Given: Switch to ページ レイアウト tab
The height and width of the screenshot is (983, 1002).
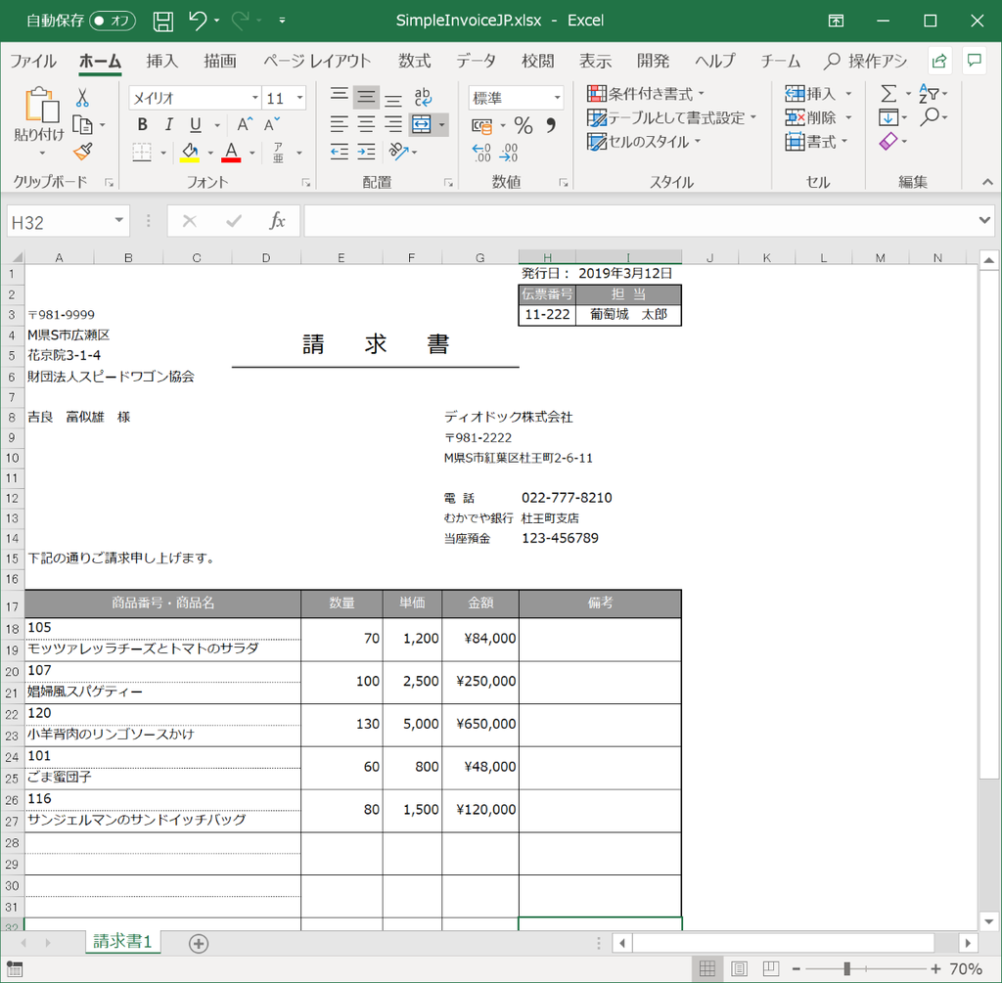Looking at the screenshot, I should tap(317, 62).
